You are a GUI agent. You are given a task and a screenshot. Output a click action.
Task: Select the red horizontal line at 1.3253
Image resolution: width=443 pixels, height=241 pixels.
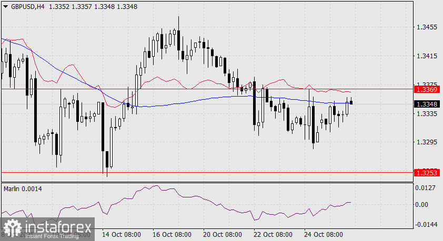(x=207, y=172)
